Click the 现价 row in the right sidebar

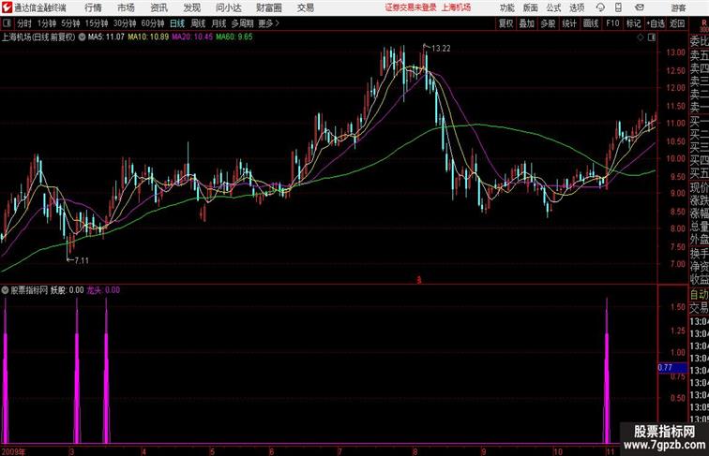click(699, 187)
